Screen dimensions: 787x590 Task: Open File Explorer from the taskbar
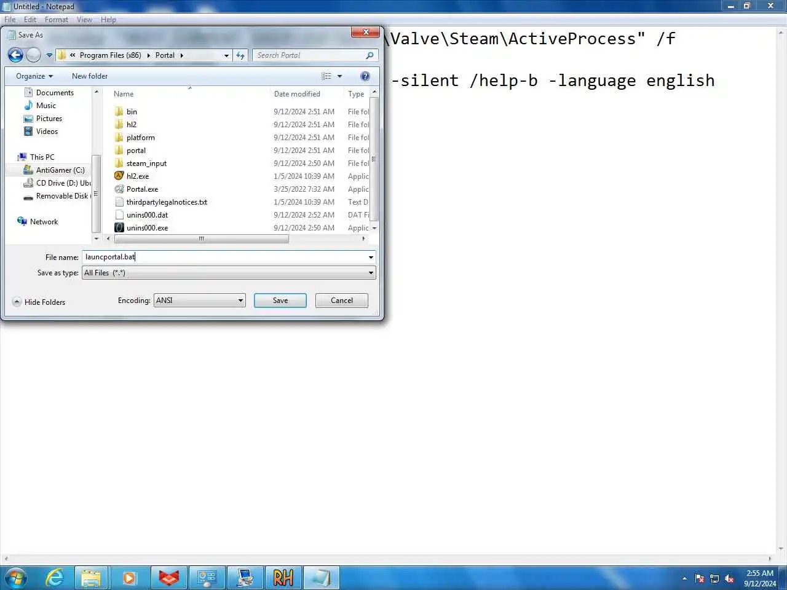pyautogui.click(x=91, y=578)
